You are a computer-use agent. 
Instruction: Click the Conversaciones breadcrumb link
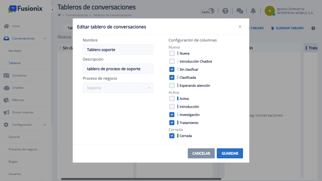click(x=77, y=15)
